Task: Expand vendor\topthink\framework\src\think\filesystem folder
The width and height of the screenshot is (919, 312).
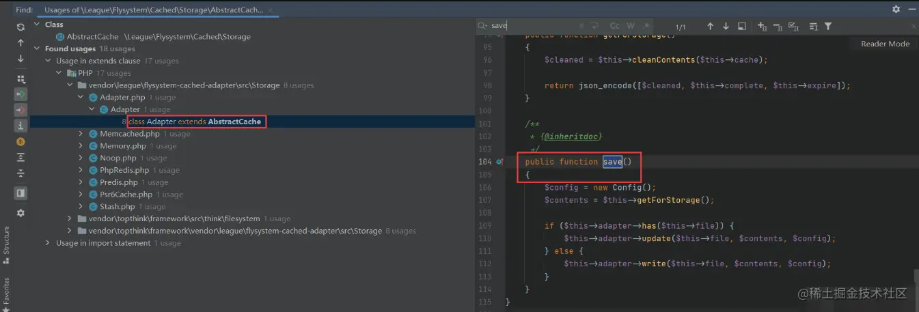Action: pos(70,218)
